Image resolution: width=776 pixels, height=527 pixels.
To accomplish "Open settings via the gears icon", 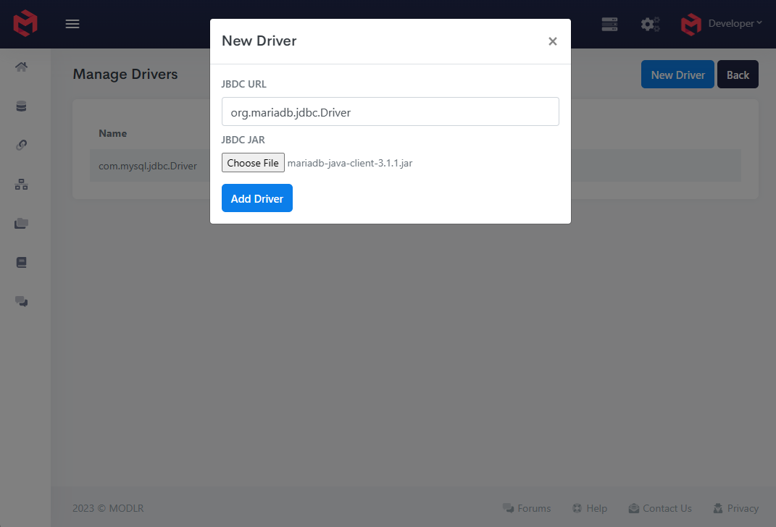I will [x=650, y=24].
